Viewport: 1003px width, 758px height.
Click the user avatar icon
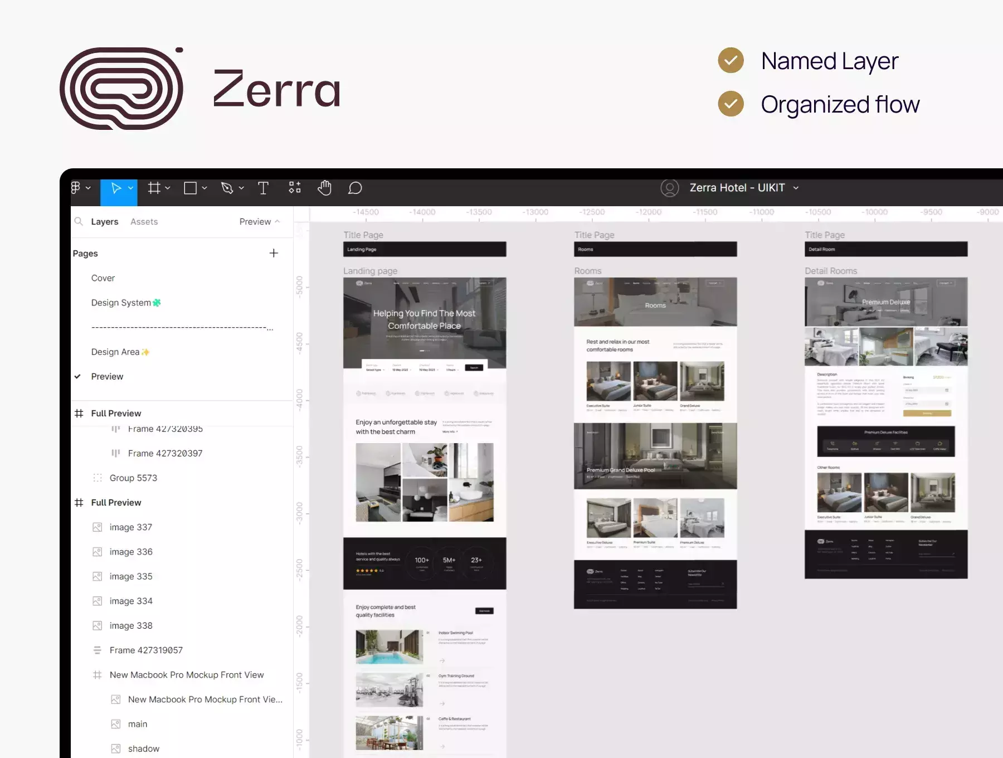click(x=670, y=188)
